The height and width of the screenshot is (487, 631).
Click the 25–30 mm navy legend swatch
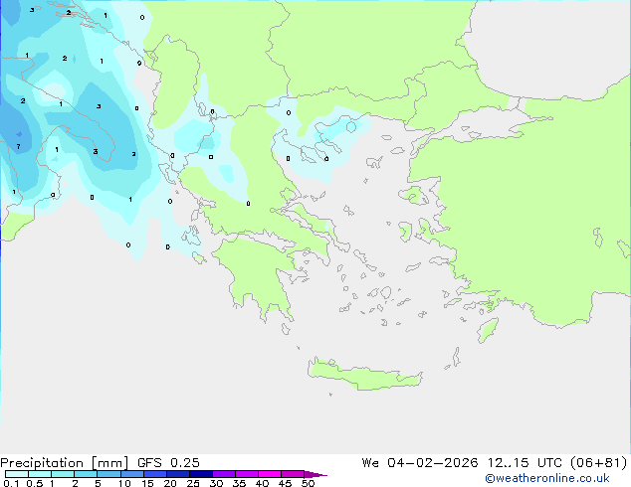coord(201,474)
